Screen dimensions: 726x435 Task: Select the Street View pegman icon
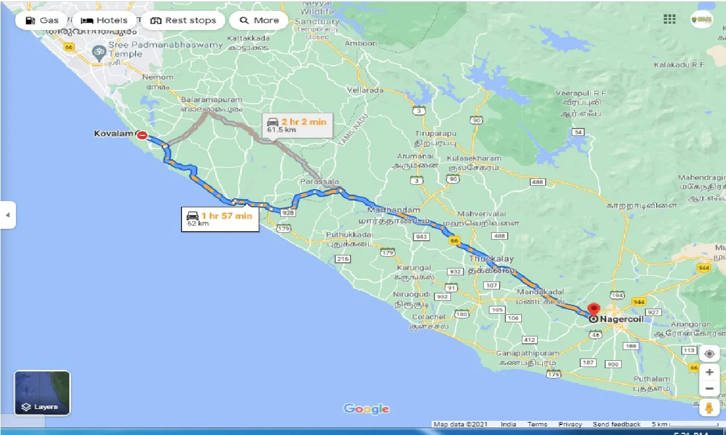(709, 408)
